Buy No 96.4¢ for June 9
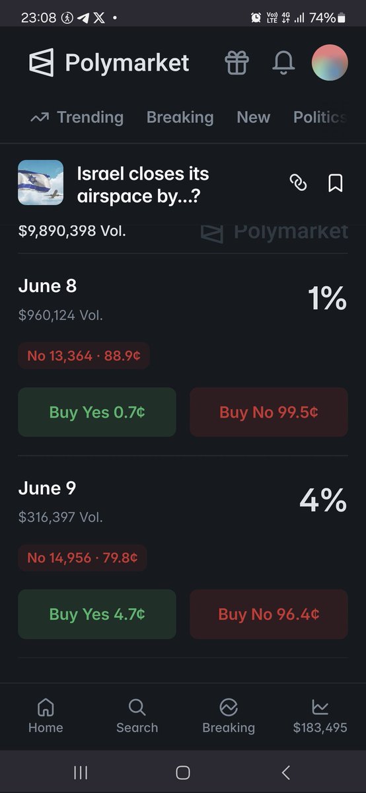 (269, 615)
